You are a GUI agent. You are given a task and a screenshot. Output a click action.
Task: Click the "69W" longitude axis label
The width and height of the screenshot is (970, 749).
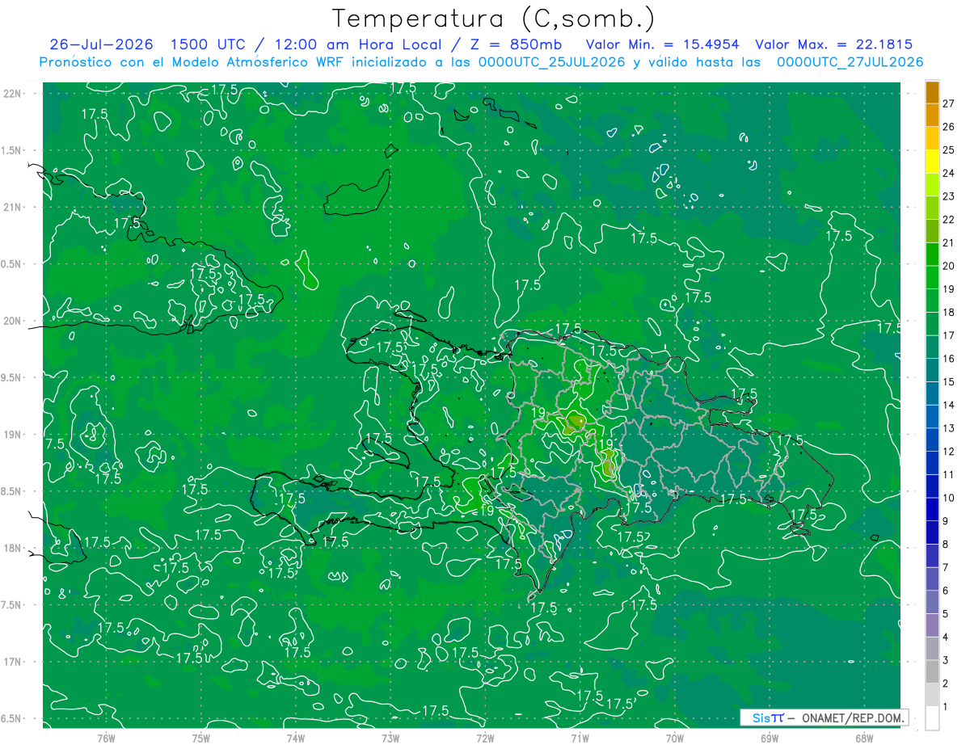pos(770,738)
